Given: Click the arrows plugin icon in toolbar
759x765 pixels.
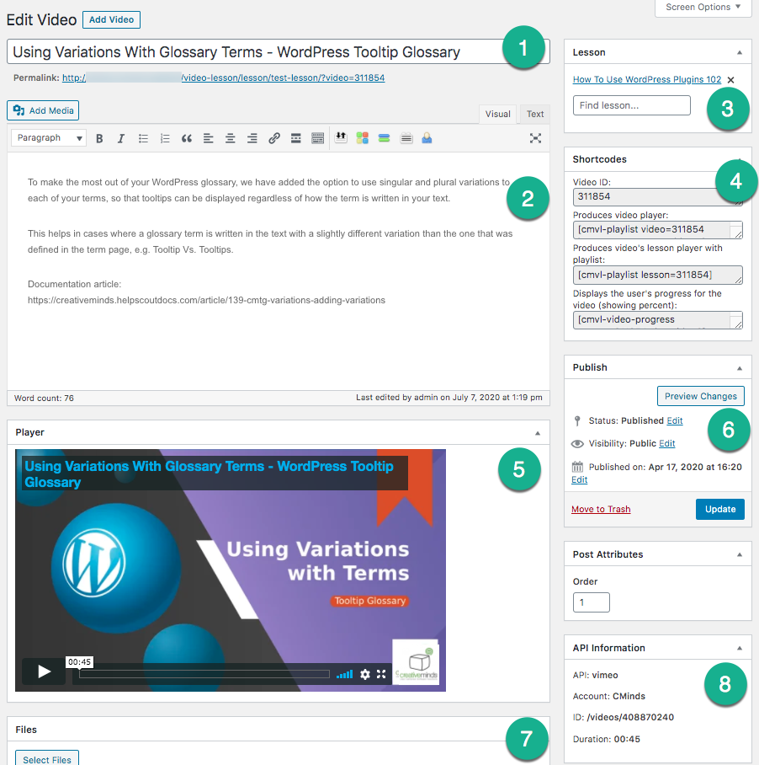Looking at the screenshot, I should point(341,138).
